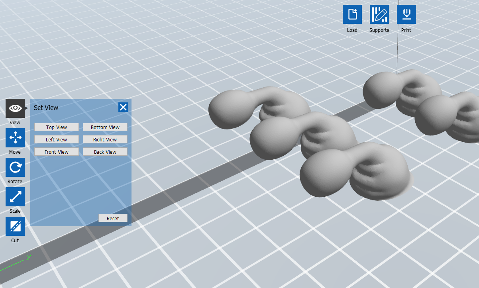Load a model with the Load icon
Screen dimensions: 479x288
point(352,14)
